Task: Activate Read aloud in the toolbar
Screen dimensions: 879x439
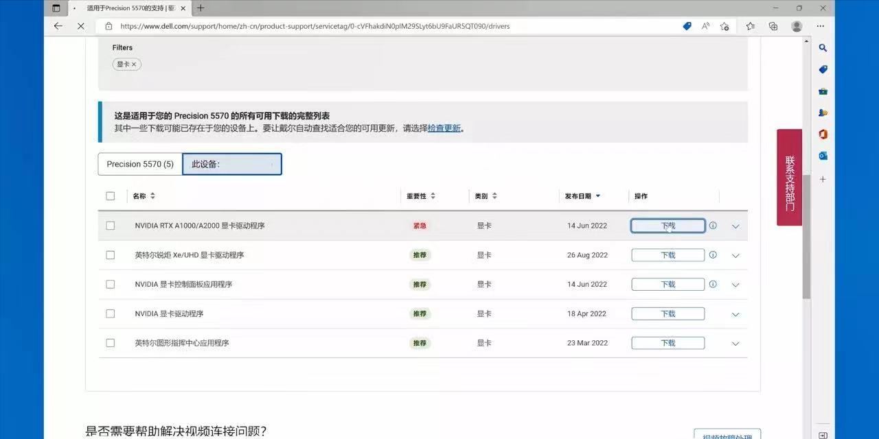Action: tap(705, 25)
